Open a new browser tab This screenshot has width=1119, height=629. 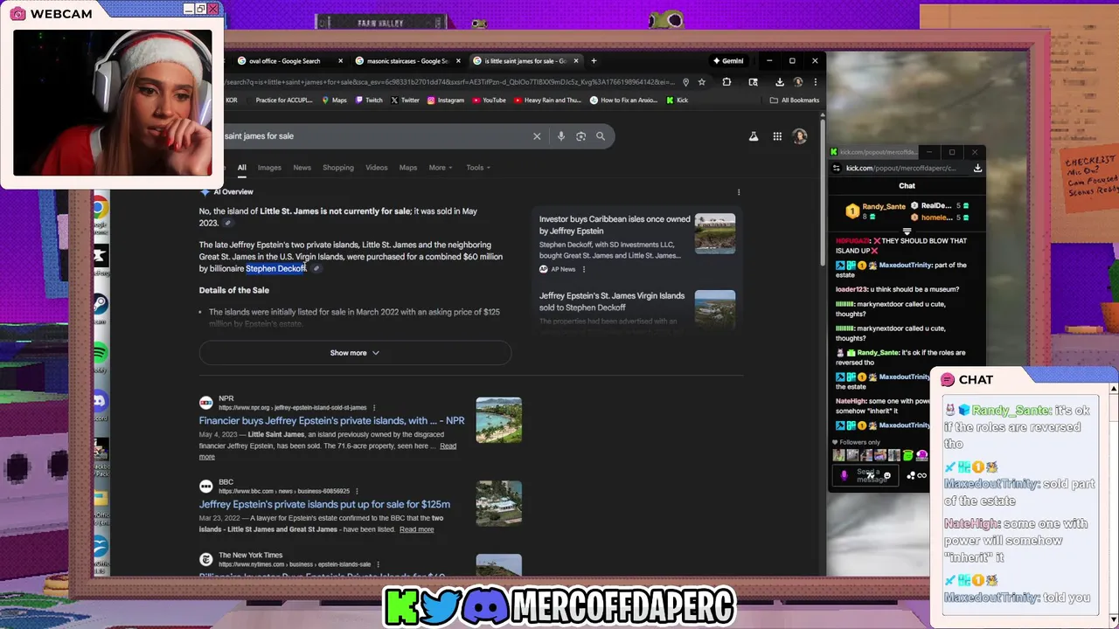594,61
